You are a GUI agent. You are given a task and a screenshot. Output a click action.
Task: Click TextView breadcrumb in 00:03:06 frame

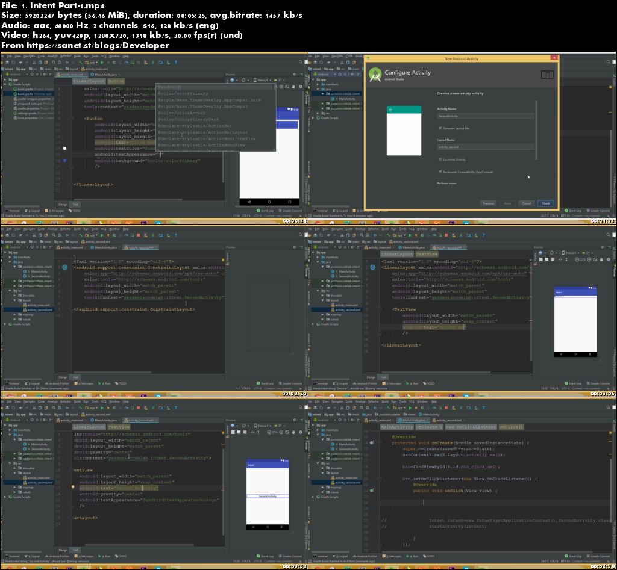click(x=427, y=254)
